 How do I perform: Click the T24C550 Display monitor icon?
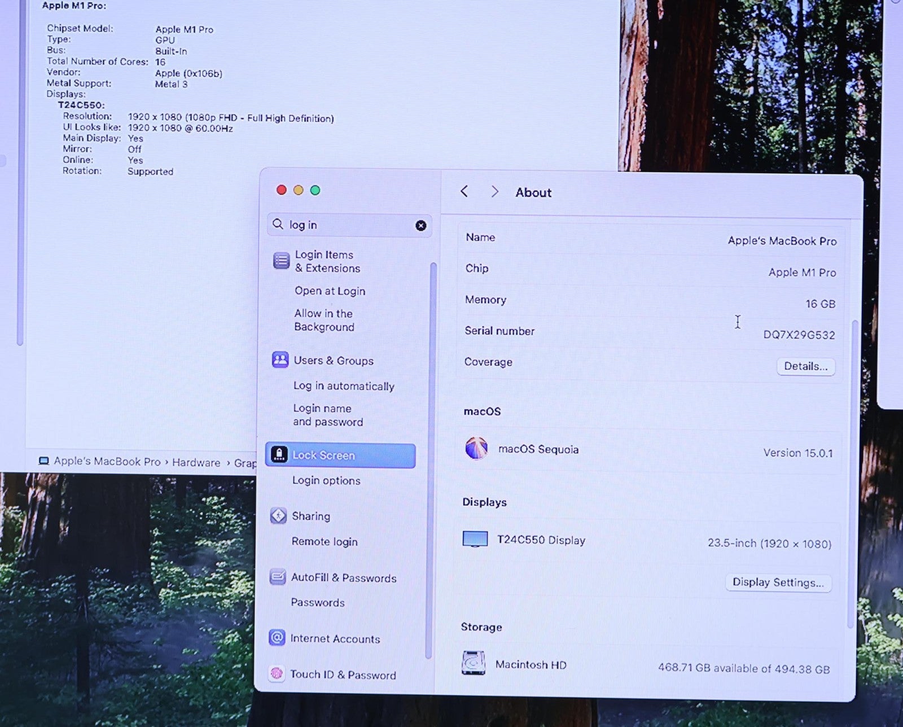tap(475, 539)
